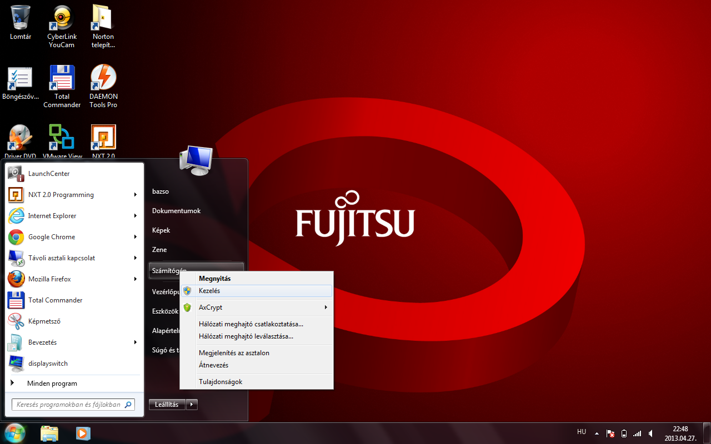The height and width of the screenshot is (444, 711).
Task: Select the Driver DVD desktop icon
Action: pos(21,142)
